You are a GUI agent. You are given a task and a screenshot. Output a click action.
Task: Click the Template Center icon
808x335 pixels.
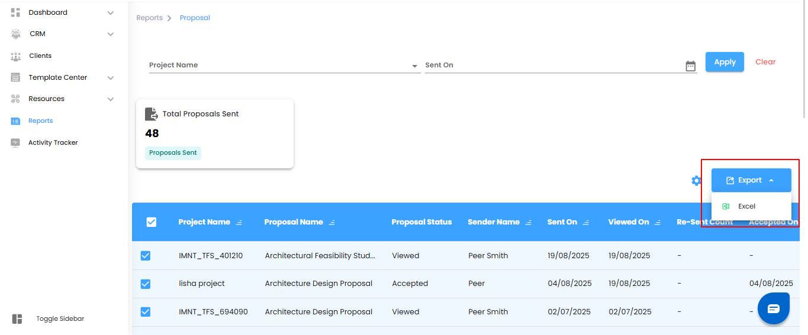pyautogui.click(x=16, y=77)
